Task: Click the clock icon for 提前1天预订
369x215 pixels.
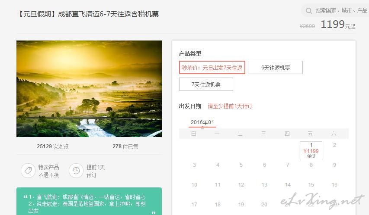Action: click(x=76, y=171)
